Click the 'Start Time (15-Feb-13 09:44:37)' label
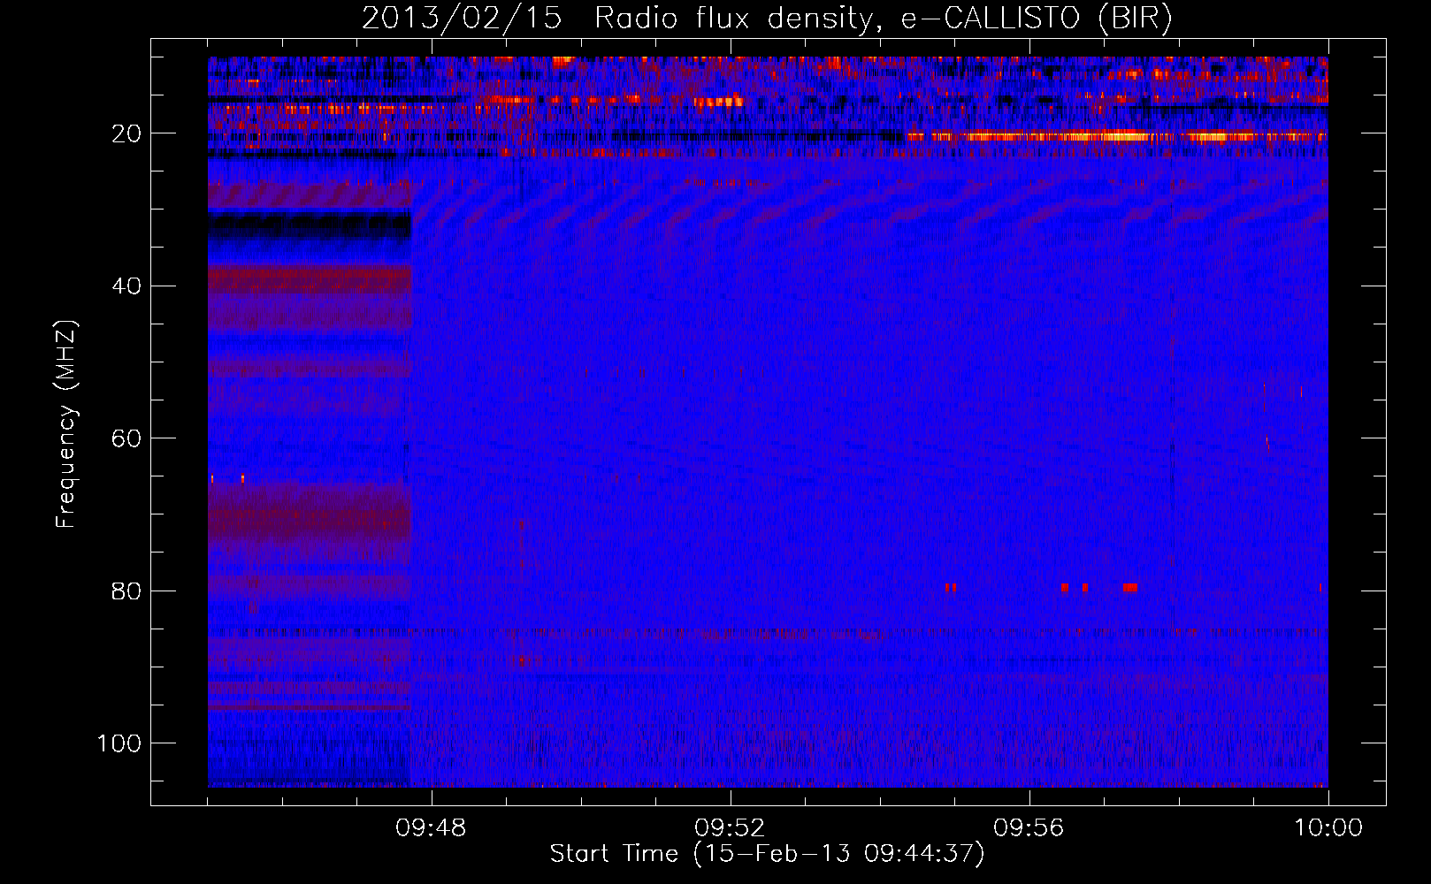The width and height of the screenshot is (1431, 884). [767, 854]
